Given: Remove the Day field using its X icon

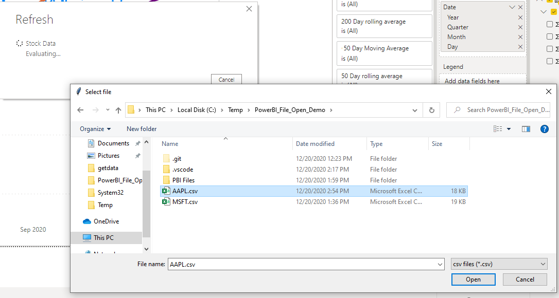Looking at the screenshot, I should tap(520, 46).
